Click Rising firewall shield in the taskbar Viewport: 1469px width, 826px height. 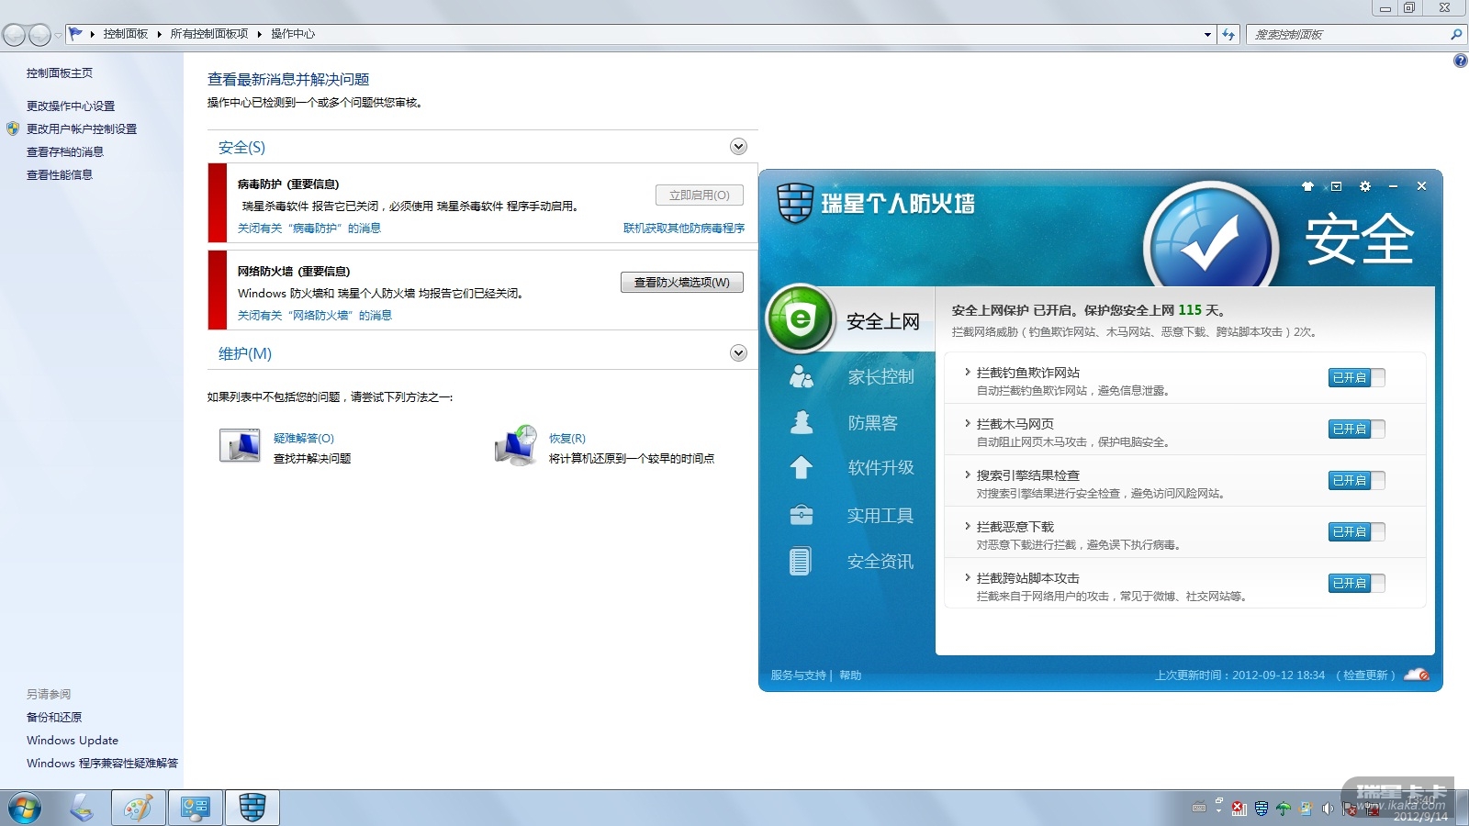coord(252,808)
